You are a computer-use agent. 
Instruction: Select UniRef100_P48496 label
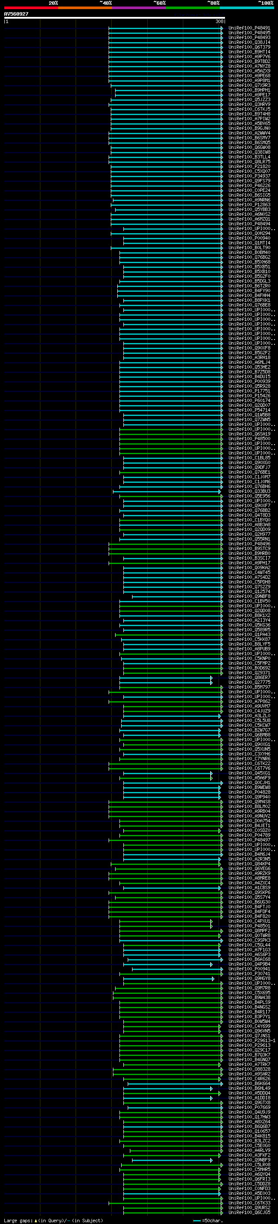(249, 544)
